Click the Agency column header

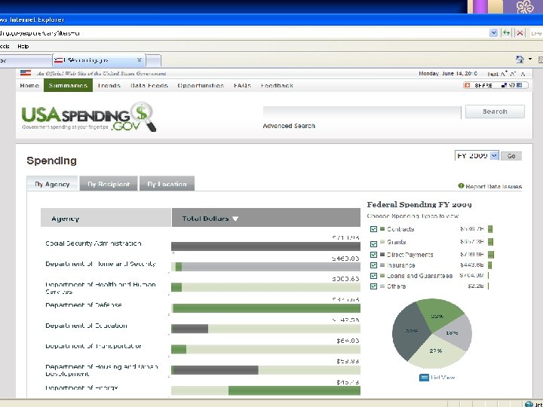tap(106, 218)
